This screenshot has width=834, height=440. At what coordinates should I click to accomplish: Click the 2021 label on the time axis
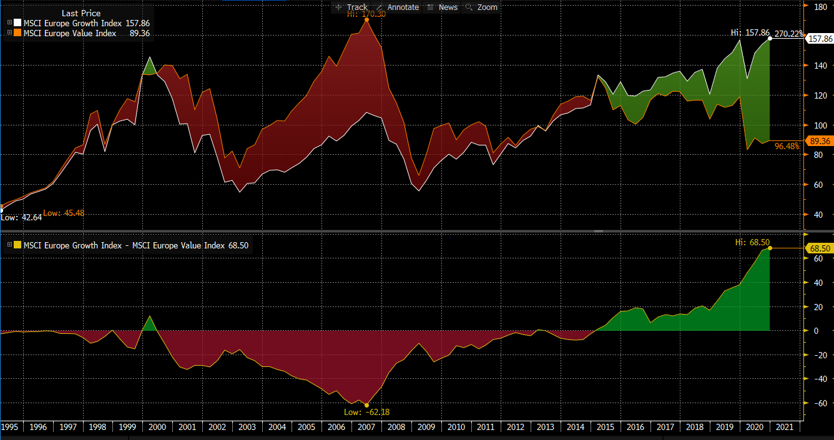pyautogui.click(x=785, y=427)
